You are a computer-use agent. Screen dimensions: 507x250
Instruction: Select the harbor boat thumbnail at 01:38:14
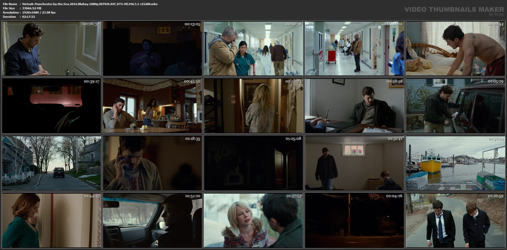[456, 163]
